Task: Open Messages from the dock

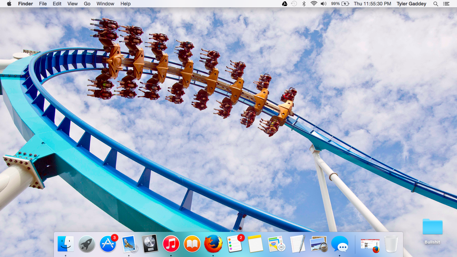Action: point(340,244)
